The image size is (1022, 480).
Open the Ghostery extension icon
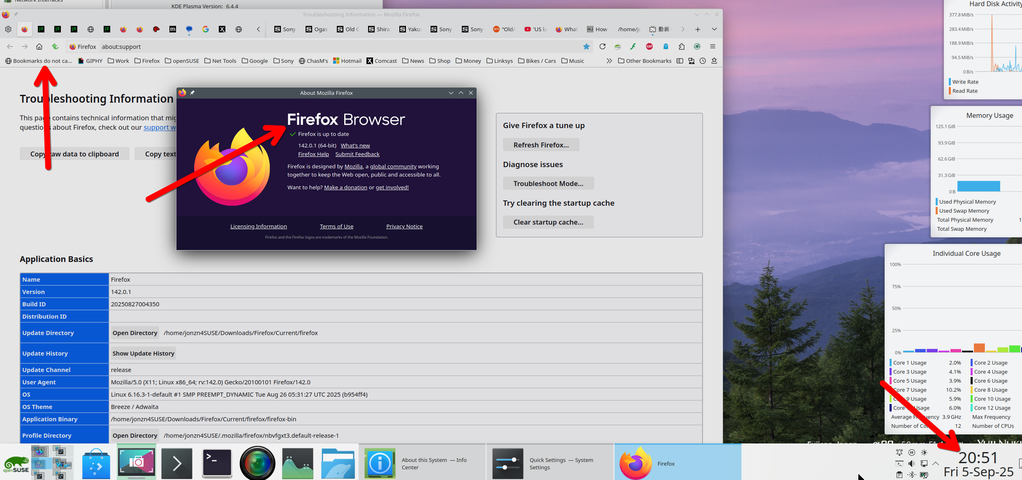pos(665,46)
